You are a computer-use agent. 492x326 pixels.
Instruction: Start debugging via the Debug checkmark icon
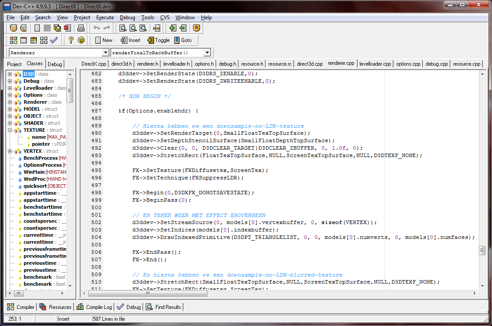pos(53,40)
